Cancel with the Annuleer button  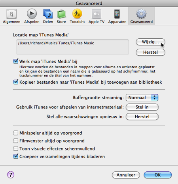pos(126,175)
